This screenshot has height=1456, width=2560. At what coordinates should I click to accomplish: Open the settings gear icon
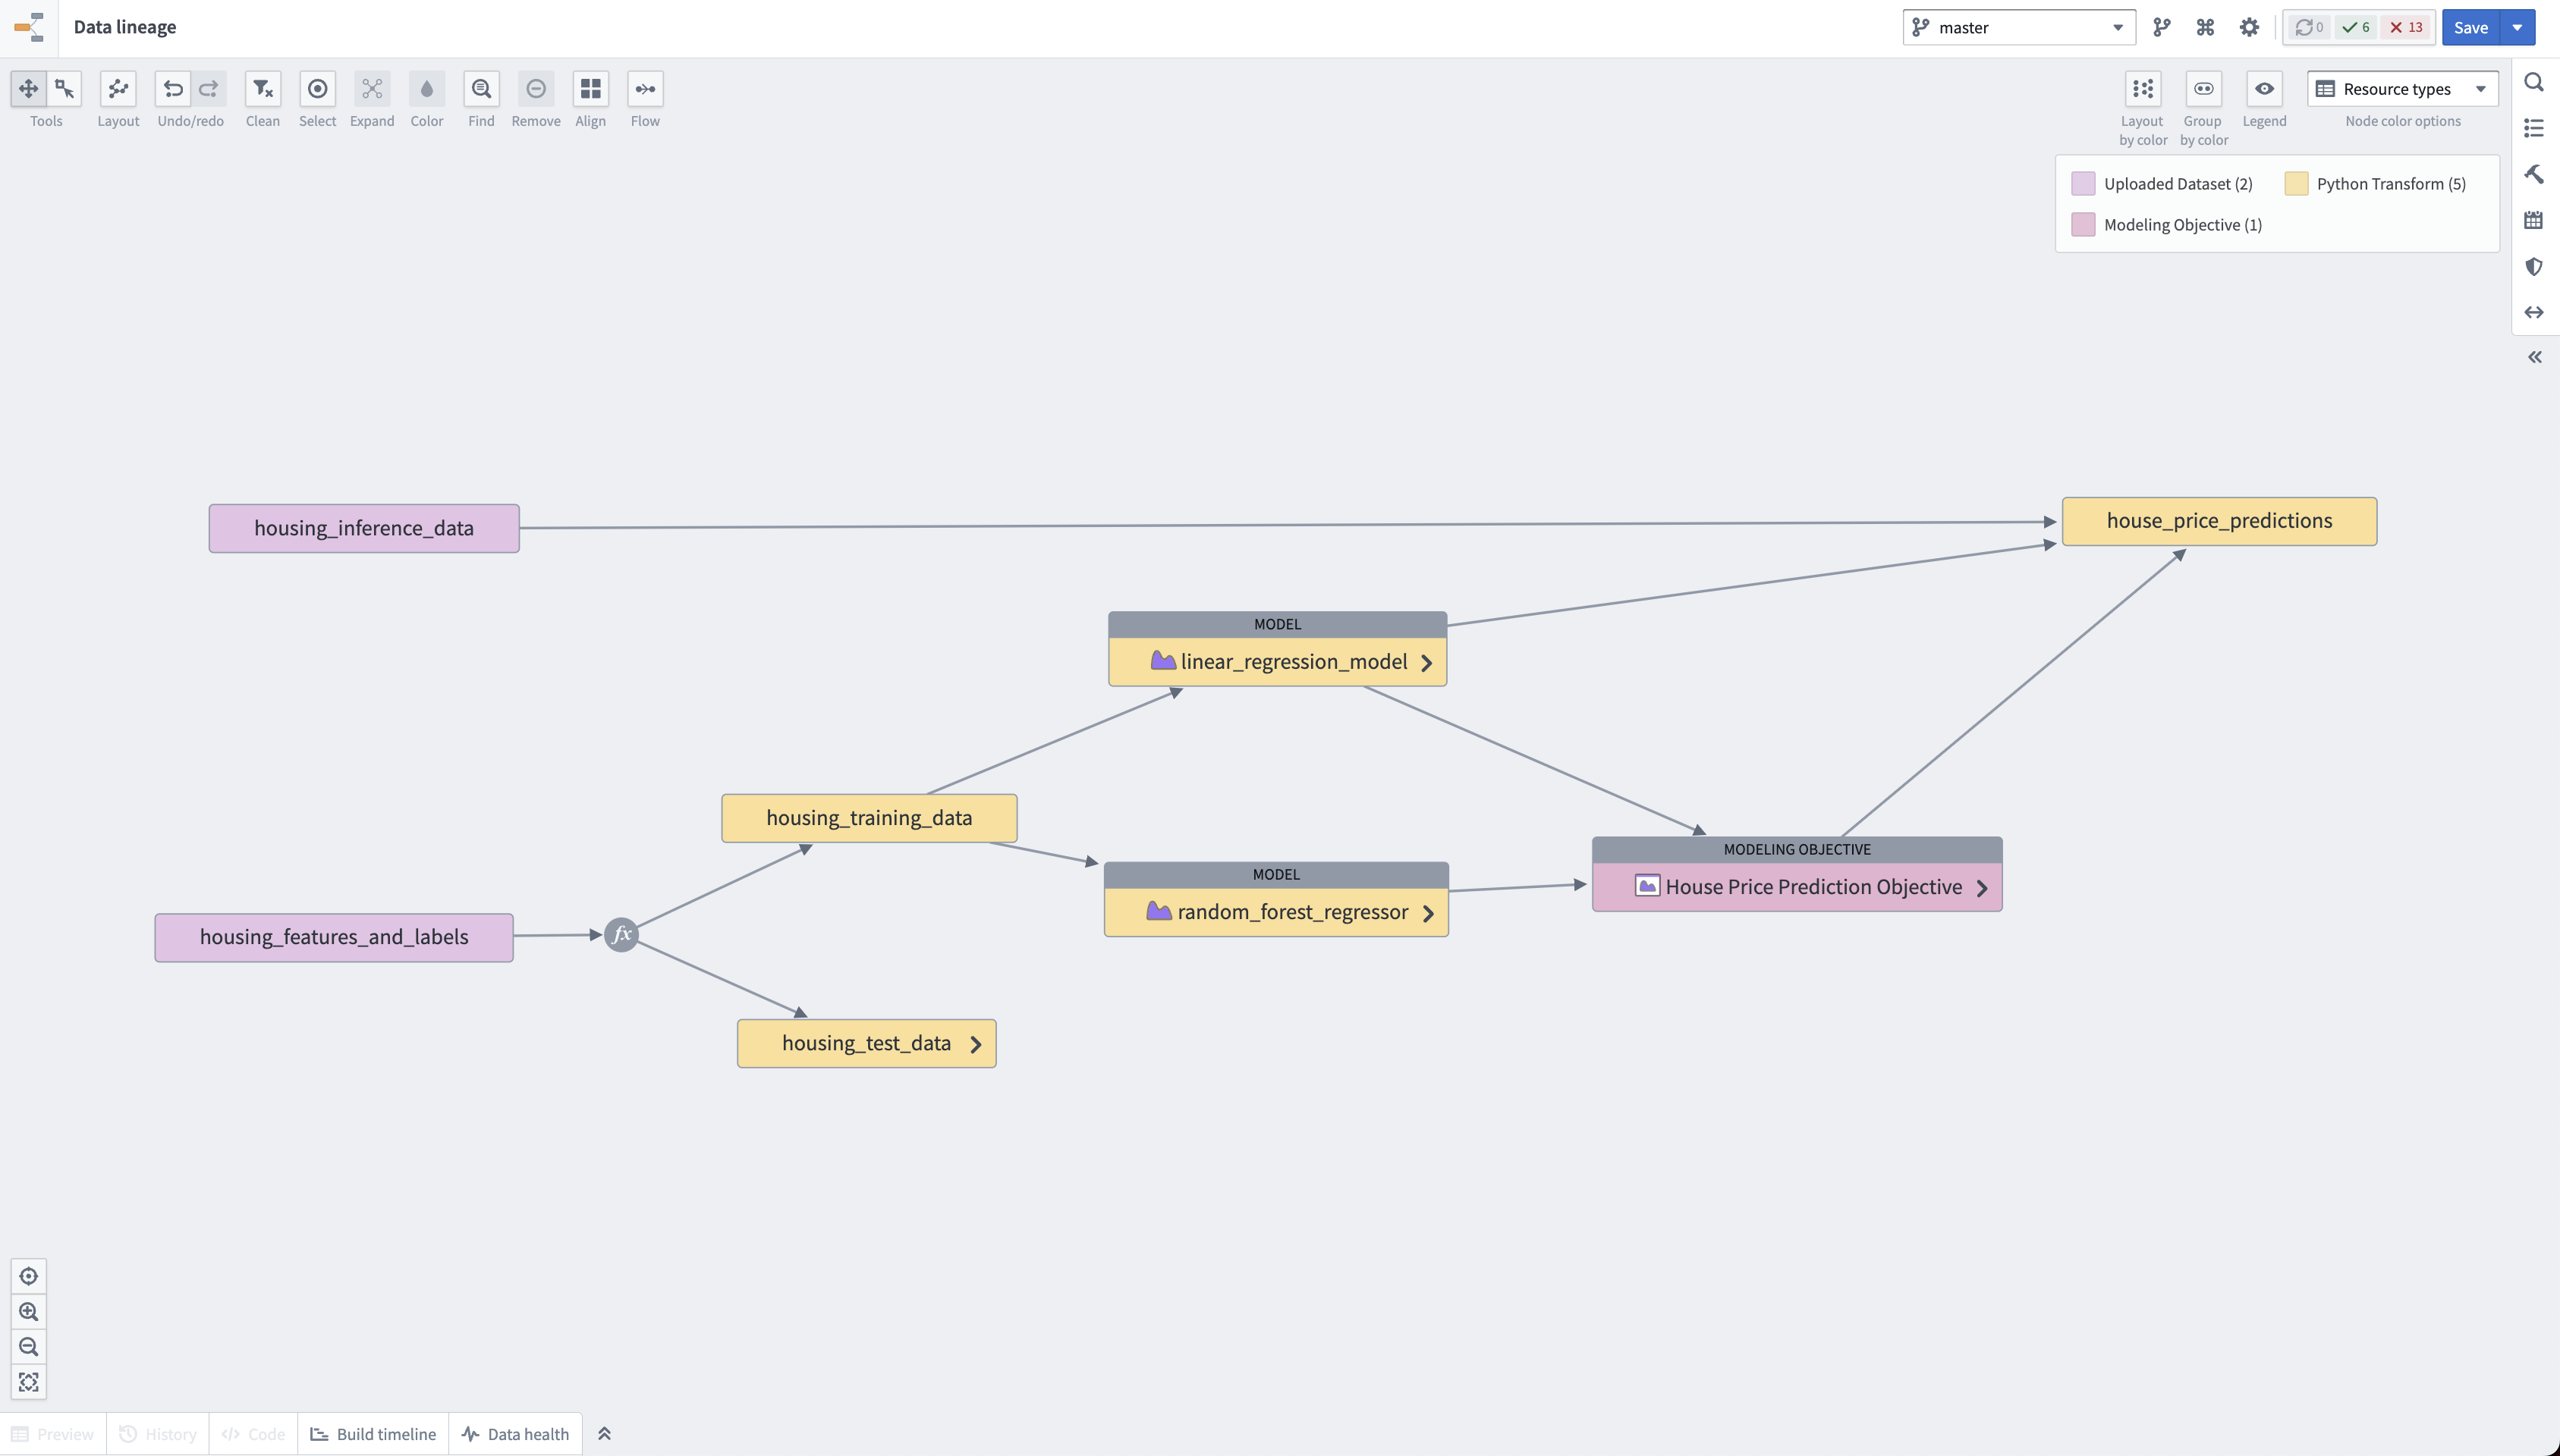click(x=2249, y=27)
